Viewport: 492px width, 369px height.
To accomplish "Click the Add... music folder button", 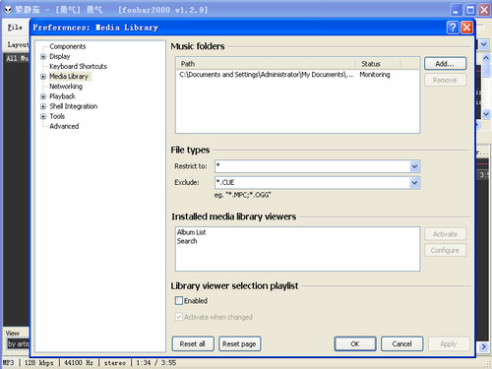I will click(x=445, y=64).
